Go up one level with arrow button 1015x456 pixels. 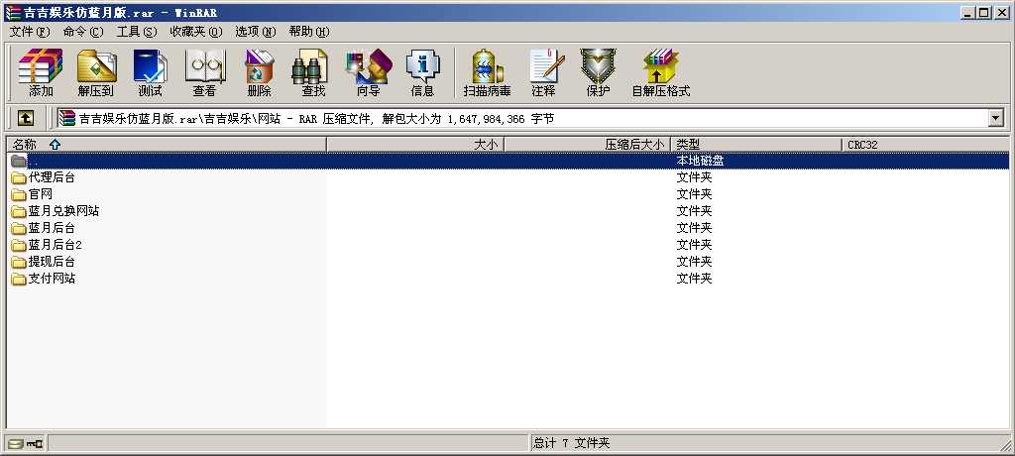[x=25, y=118]
